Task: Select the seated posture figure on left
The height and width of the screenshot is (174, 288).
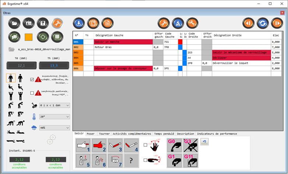Action: pyautogui.click(x=11, y=87)
